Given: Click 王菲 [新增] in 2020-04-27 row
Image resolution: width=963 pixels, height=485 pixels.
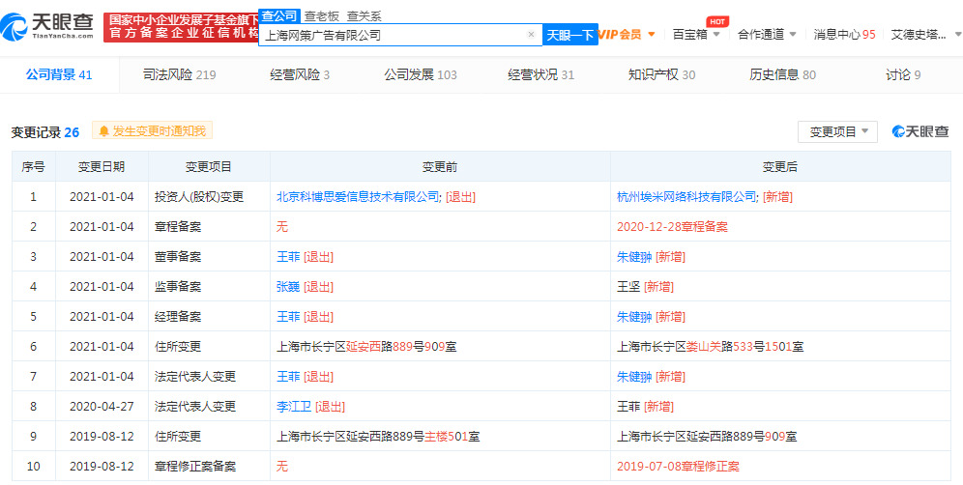Looking at the screenshot, I should 645,407.
